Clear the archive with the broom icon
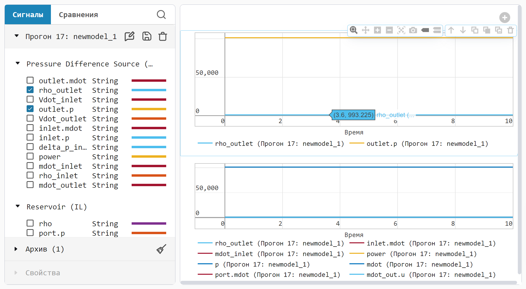Viewport: 526px width, 289px height. coord(161,249)
